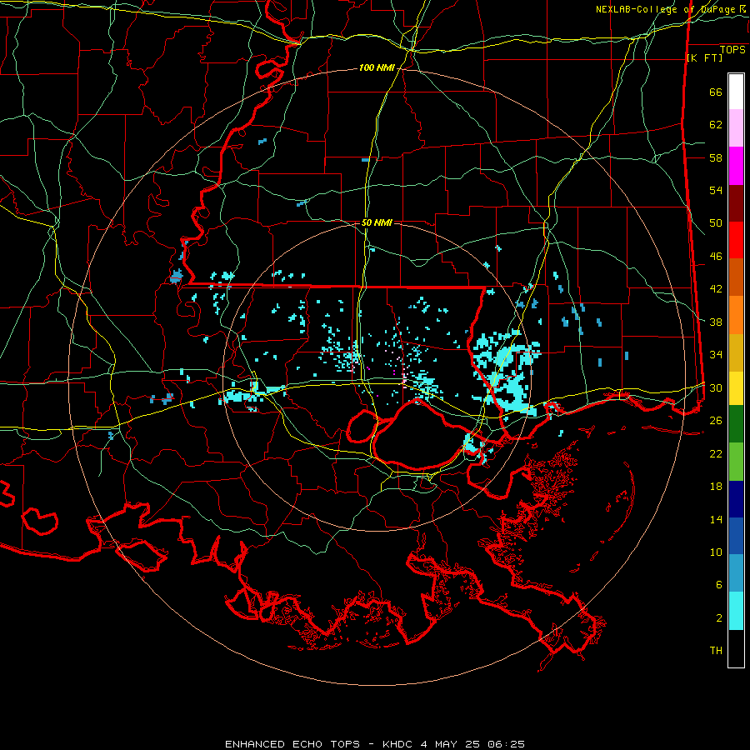The image size is (750, 750).
Task: Click the "TH" threshold label
Action: [716, 651]
